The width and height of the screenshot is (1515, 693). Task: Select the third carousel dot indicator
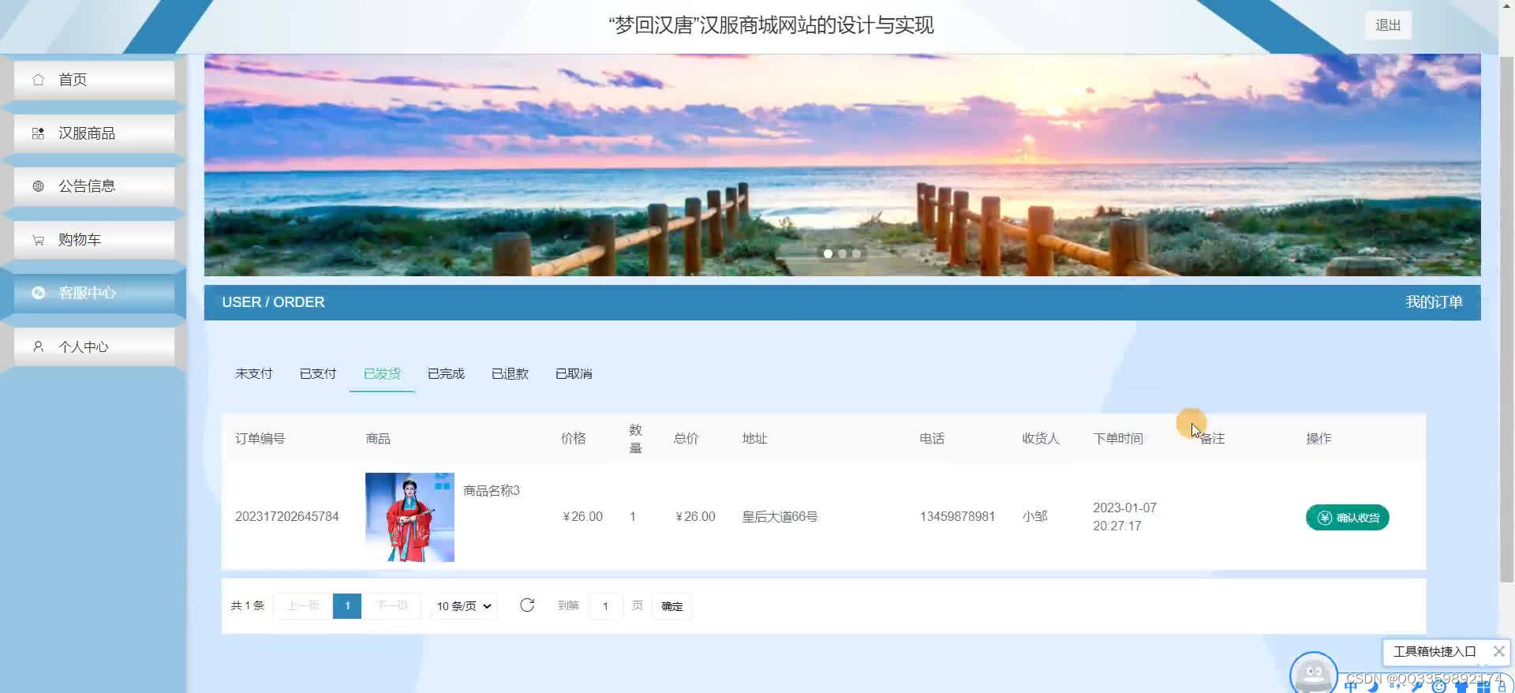[856, 253]
